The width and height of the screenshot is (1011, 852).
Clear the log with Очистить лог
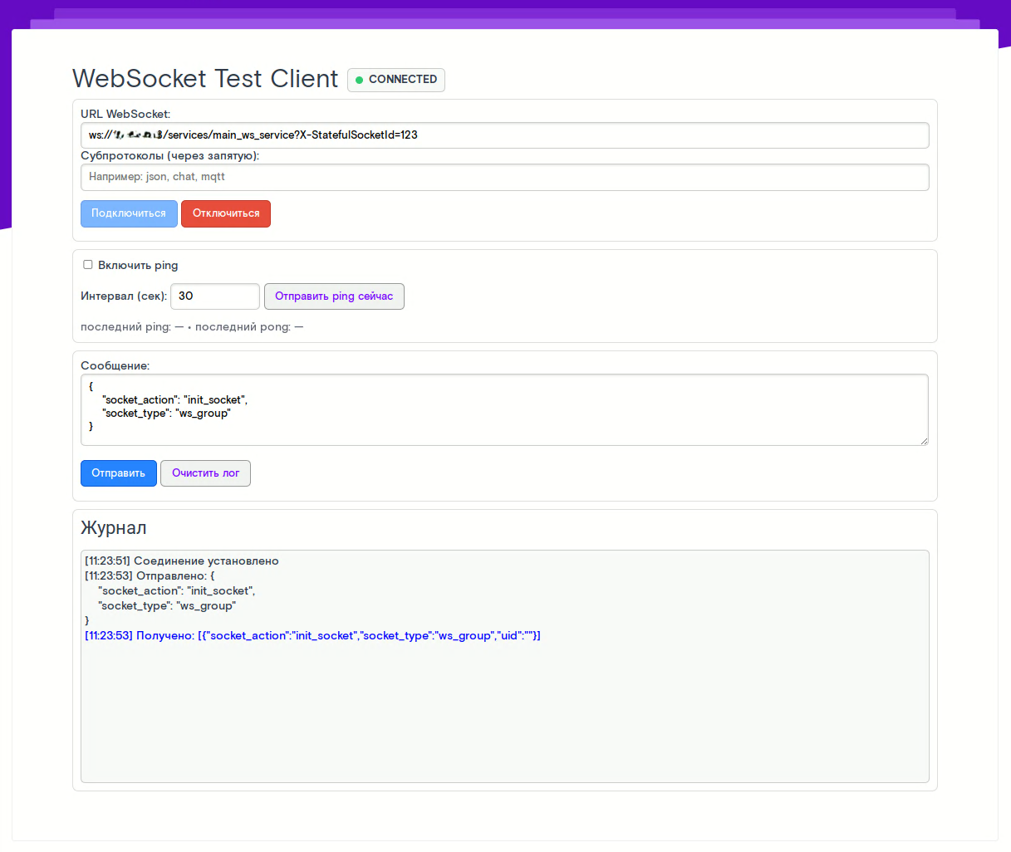[205, 473]
